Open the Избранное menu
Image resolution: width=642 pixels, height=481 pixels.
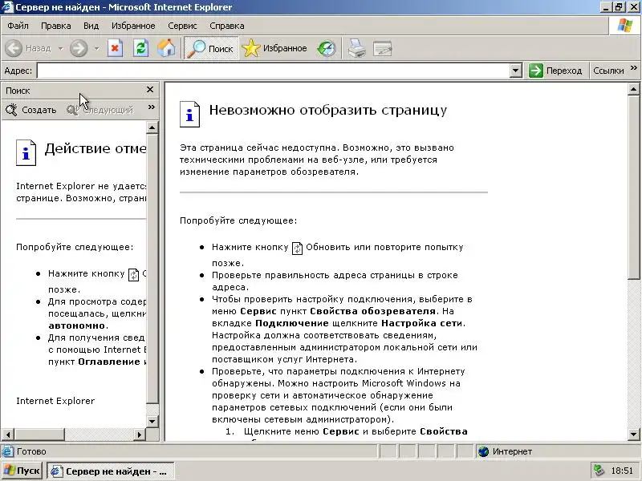point(133,26)
